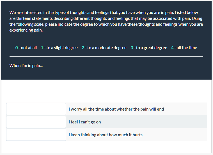Viewport: 213px width, 155px height.
Task: Click the "When I'm in pain..." prompt text
Action: [x=26, y=66]
